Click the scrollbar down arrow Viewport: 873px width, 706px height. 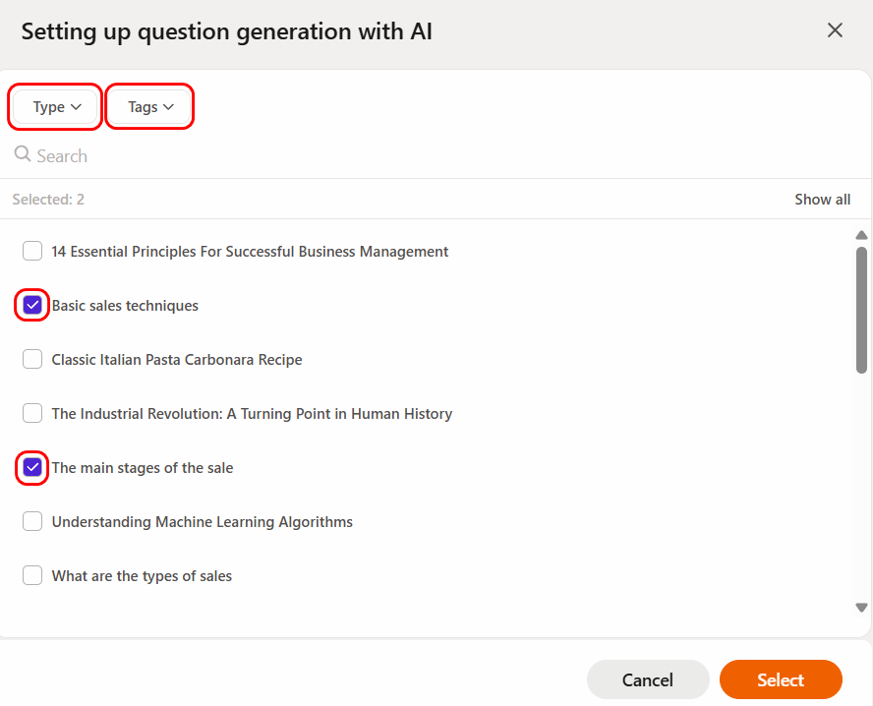click(861, 608)
